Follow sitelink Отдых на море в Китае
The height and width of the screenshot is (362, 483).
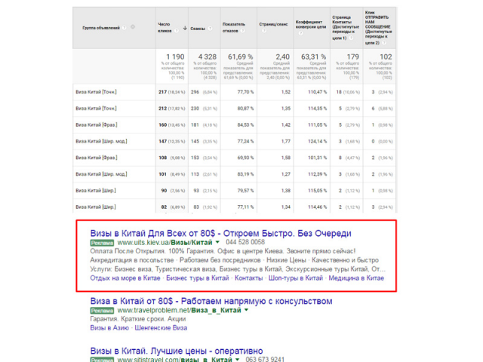click(x=125, y=278)
